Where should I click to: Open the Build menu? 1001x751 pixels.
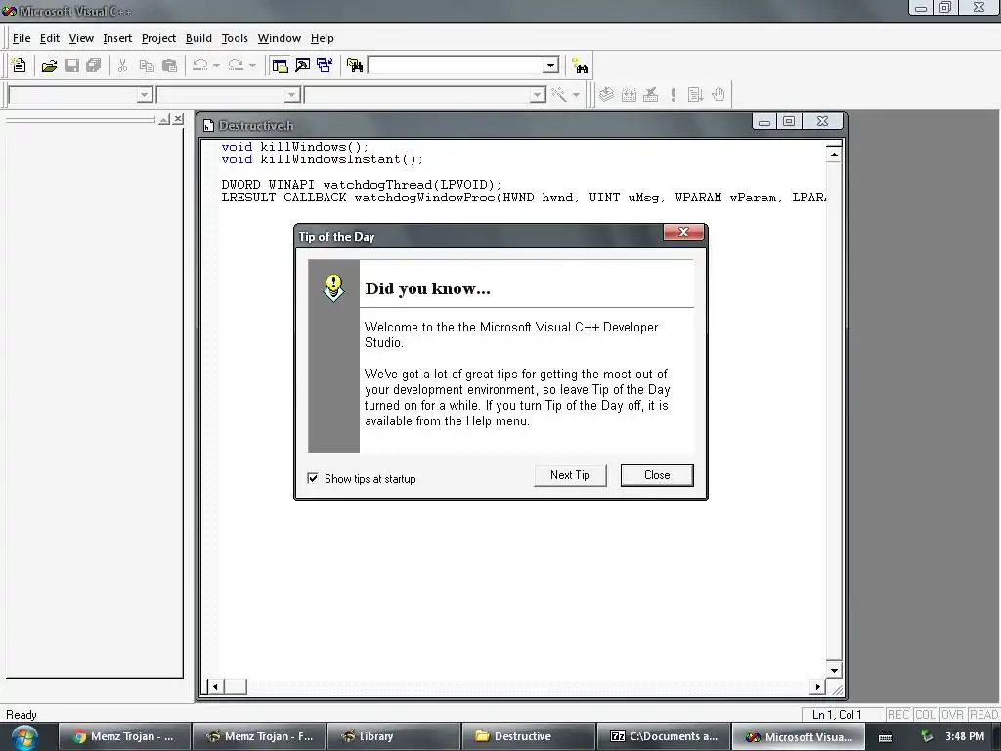click(x=198, y=38)
